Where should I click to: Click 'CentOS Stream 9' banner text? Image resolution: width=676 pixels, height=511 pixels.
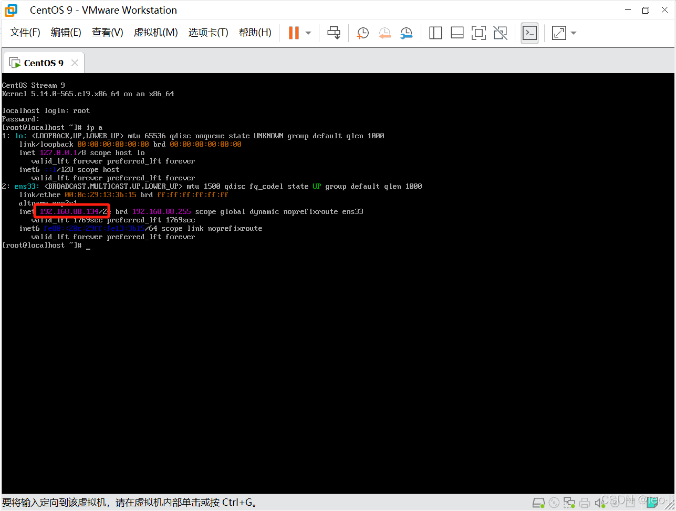click(34, 86)
